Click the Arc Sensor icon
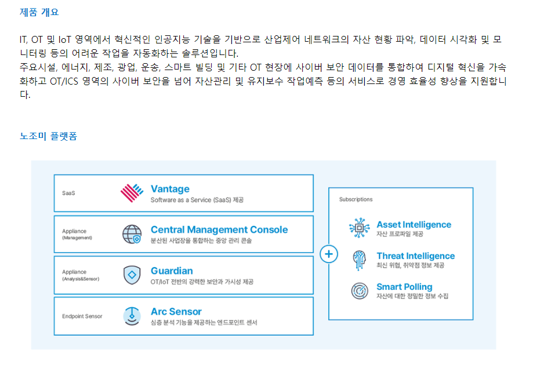 pos(132,316)
